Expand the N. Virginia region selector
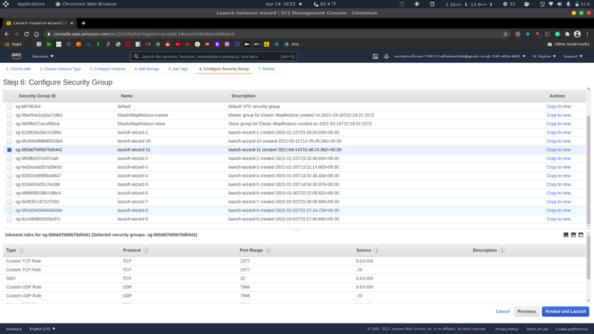Viewport: 594px width, 334px height. 544,56
